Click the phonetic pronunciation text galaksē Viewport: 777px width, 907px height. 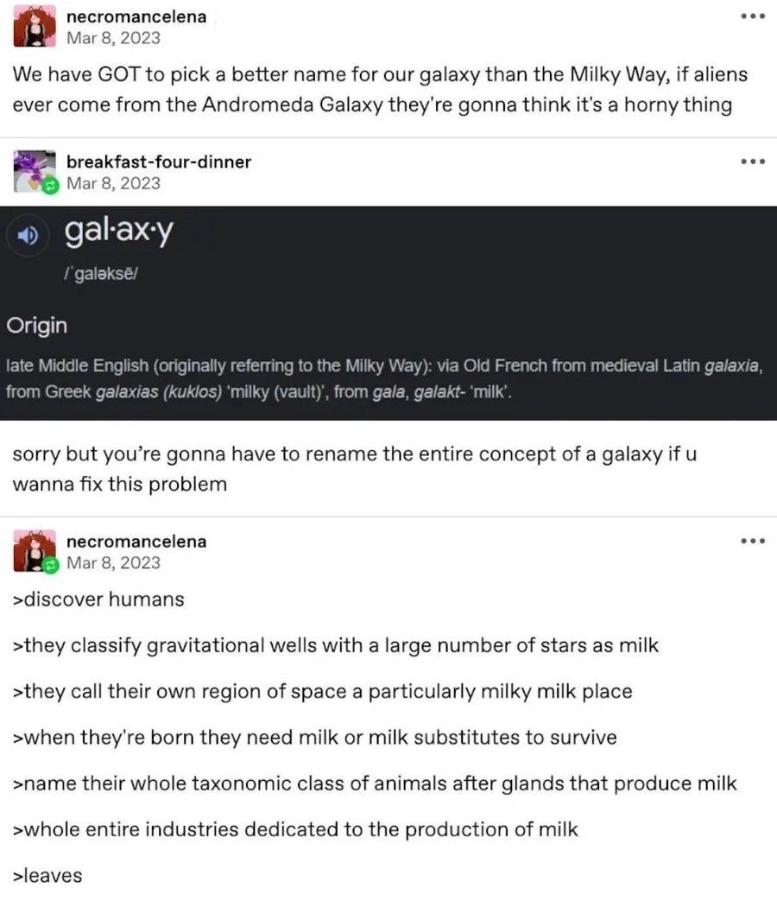pos(101,273)
